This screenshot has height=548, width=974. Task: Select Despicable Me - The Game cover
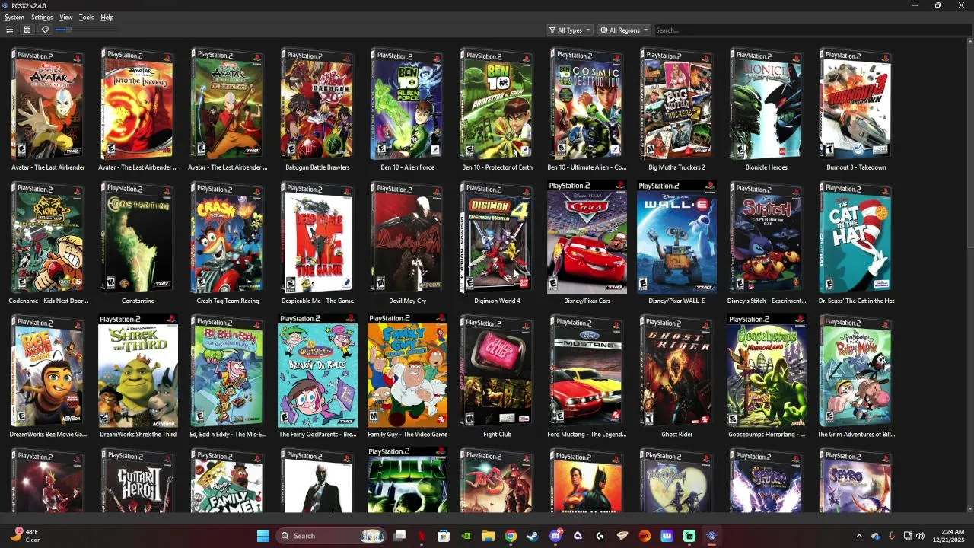(317, 237)
